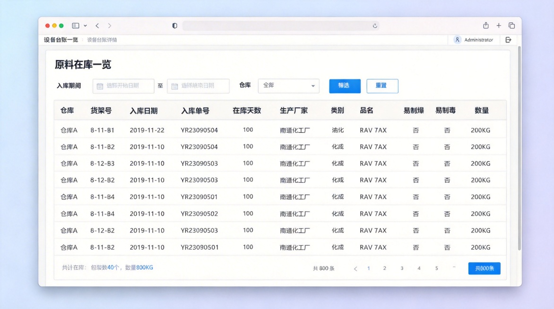Jump ahead with pagination ellipsis

tap(454, 268)
